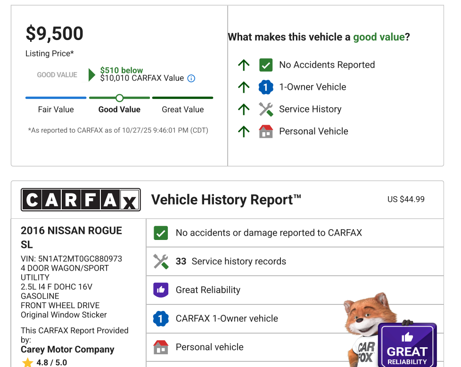The width and height of the screenshot is (461, 367).
Task: Click the Good Value slider handle
Action: coord(119,98)
